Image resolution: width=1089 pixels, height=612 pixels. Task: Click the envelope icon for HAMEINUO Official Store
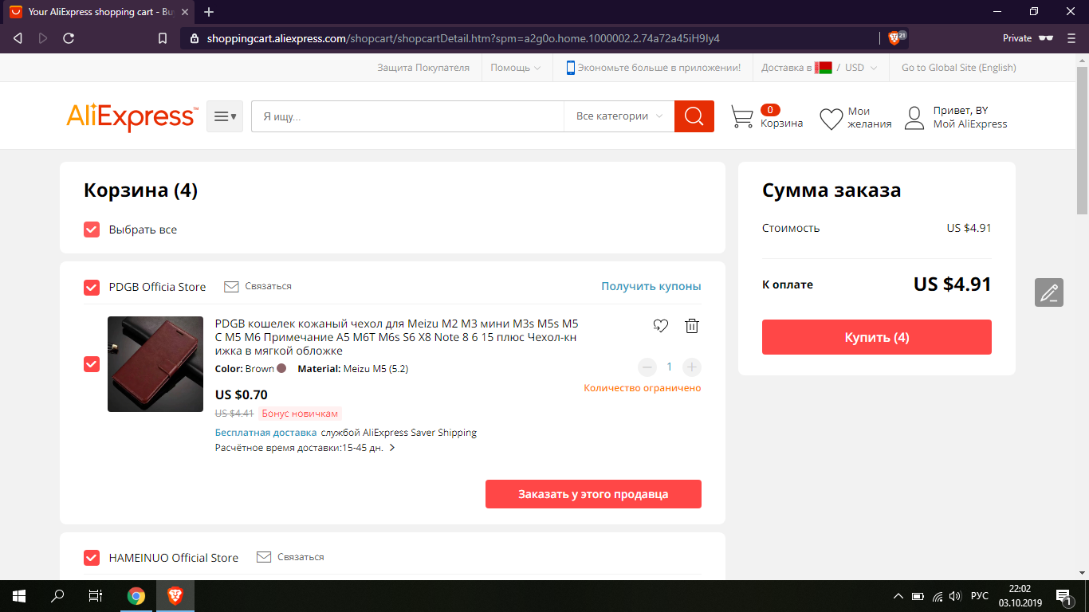pos(264,557)
